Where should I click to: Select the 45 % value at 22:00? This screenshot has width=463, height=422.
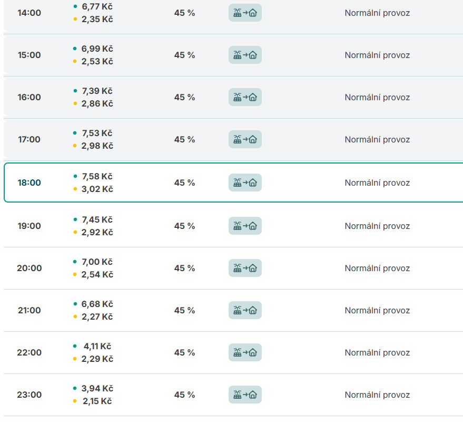(x=184, y=352)
